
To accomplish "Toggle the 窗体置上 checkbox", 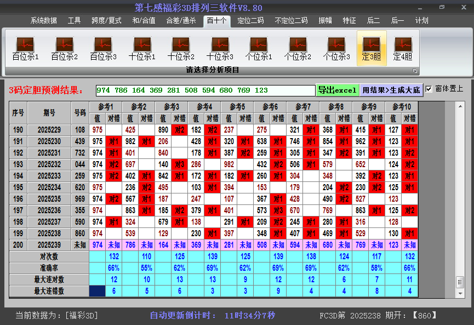I will pos(429,89).
